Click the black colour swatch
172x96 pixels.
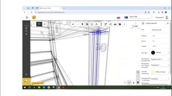(x=153, y=53)
